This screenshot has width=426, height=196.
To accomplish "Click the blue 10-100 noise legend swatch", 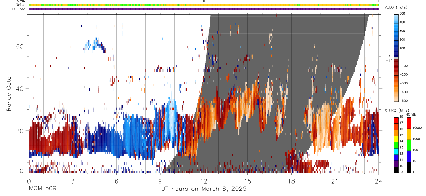I will pyautogui.click(x=409, y=156).
